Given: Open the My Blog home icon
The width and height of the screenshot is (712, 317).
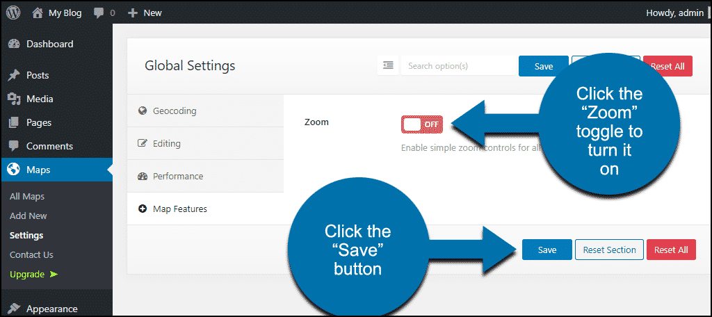Looking at the screenshot, I should coord(37,13).
